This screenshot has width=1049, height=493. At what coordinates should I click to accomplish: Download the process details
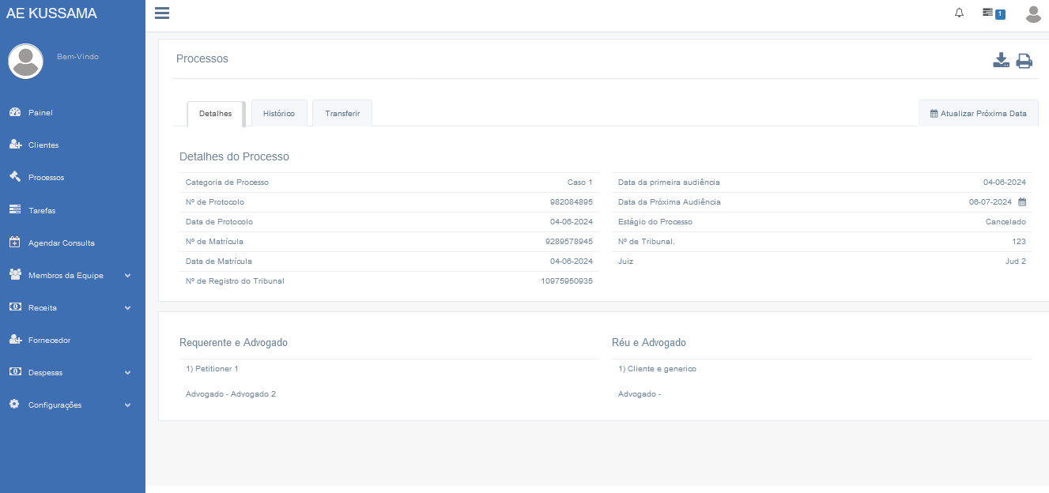pyautogui.click(x=1001, y=61)
